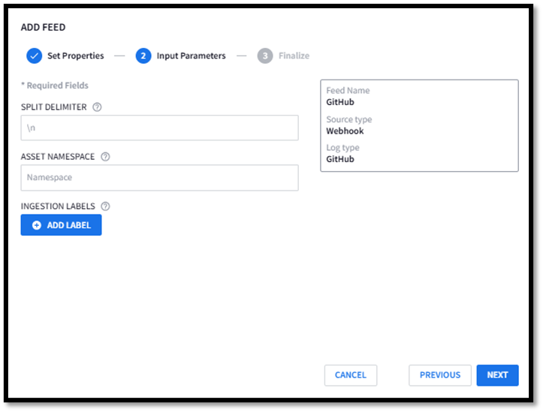Click the Split Delimiter help icon
Screen dimensions: 543x412
97,107
